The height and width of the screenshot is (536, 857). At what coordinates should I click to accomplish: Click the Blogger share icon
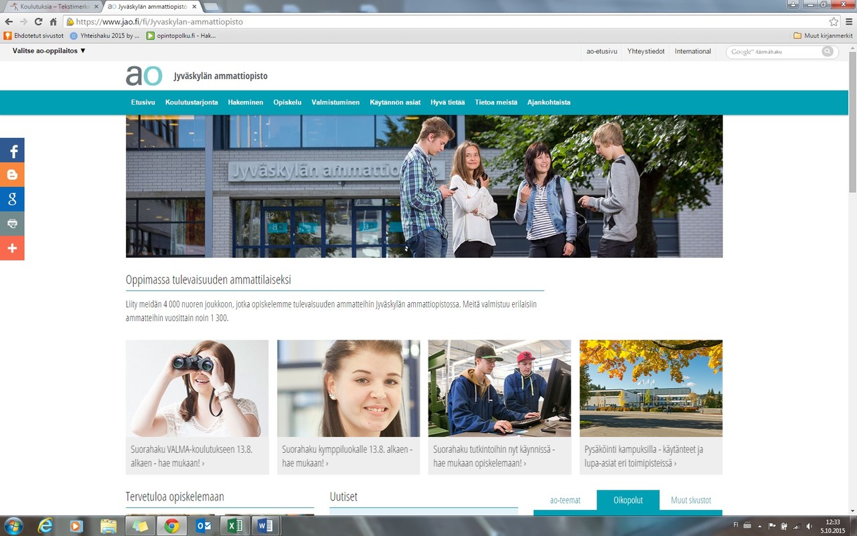[12, 175]
